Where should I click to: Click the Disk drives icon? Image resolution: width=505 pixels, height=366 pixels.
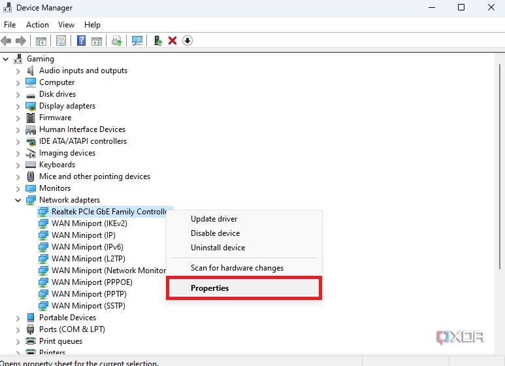pyautogui.click(x=31, y=95)
